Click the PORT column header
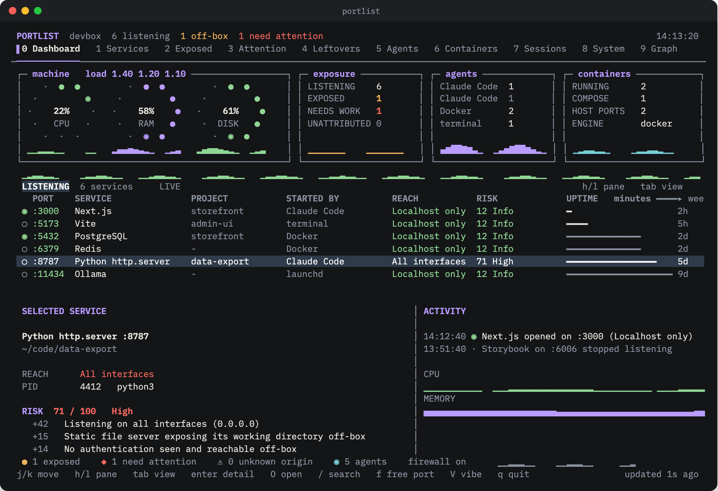718x491 pixels. 43,199
